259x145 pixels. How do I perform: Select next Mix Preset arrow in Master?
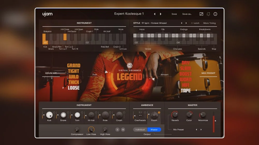point(201,130)
